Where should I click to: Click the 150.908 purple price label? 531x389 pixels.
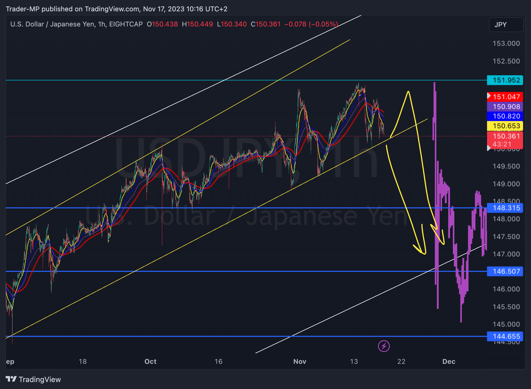pos(505,107)
